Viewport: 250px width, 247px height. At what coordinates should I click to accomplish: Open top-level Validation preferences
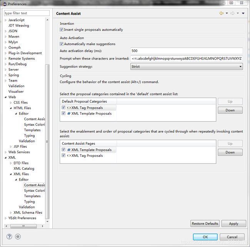pyautogui.click(x=17, y=86)
